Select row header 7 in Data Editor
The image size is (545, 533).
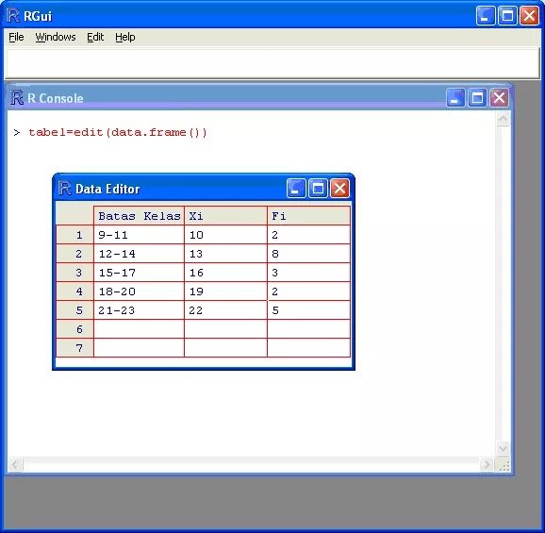pos(75,348)
